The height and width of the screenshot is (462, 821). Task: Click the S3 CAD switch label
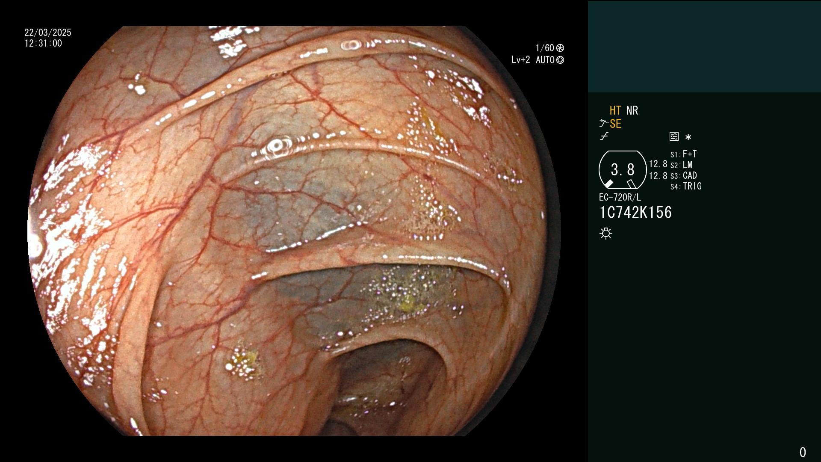(x=684, y=175)
